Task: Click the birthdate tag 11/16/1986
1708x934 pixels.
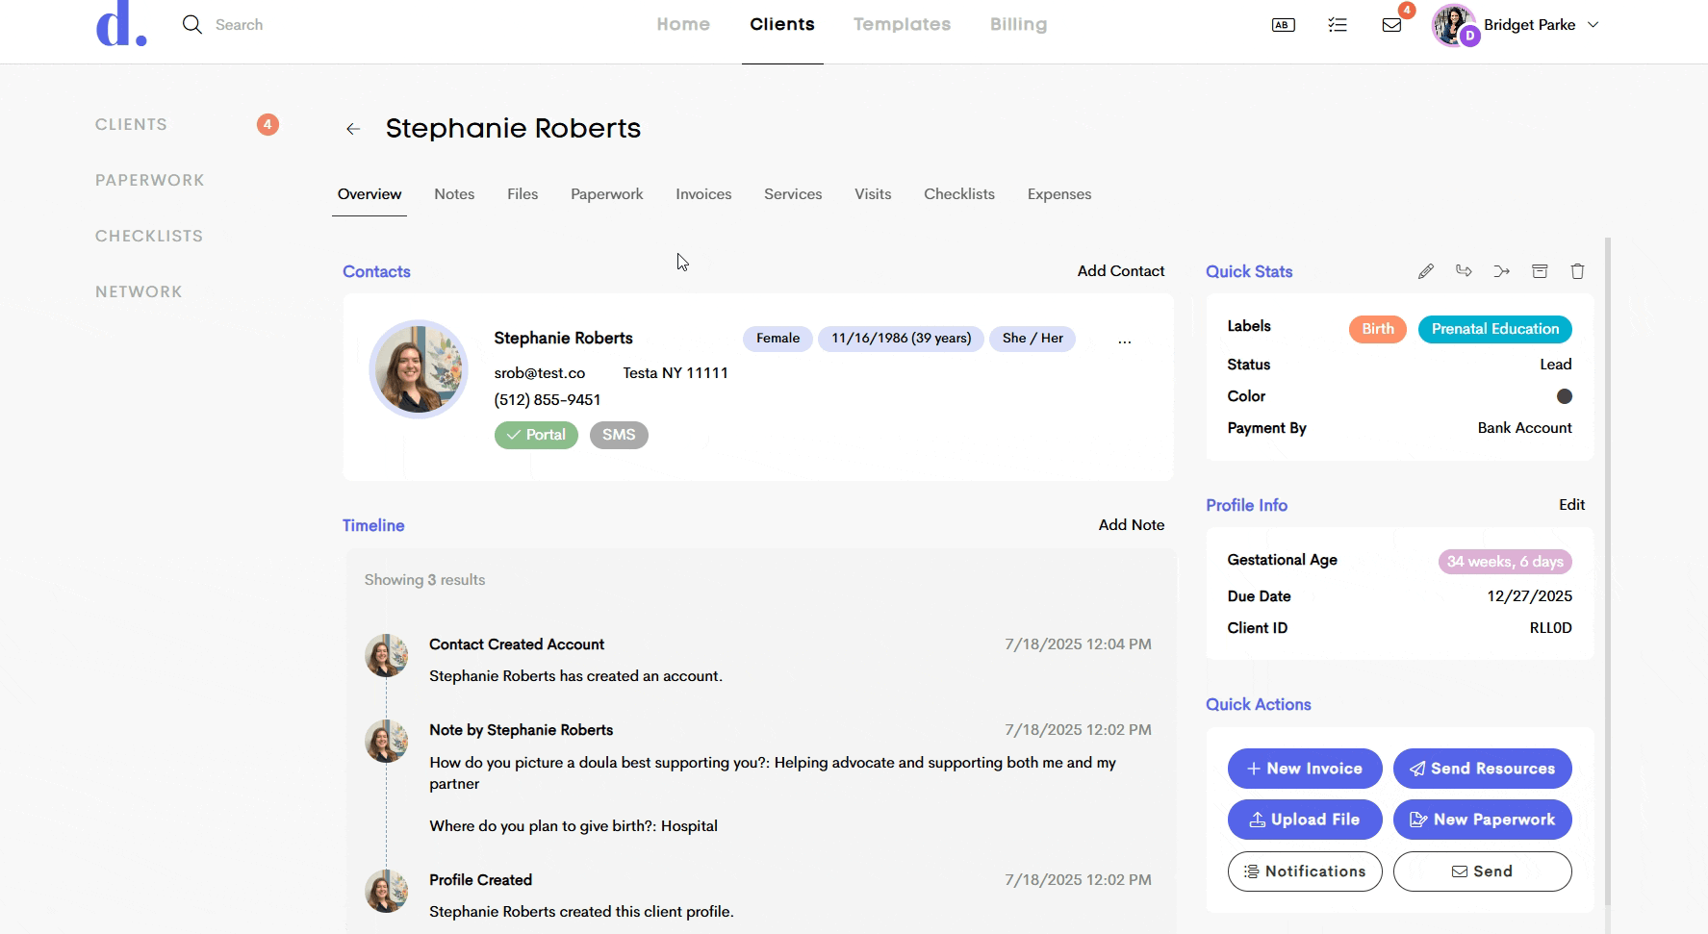Action: pyautogui.click(x=901, y=339)
